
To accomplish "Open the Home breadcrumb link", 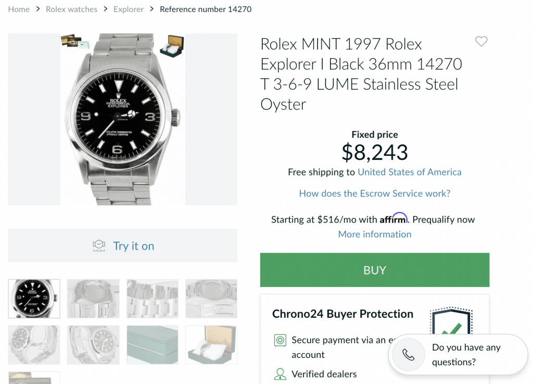I will [x=19, y=9].
